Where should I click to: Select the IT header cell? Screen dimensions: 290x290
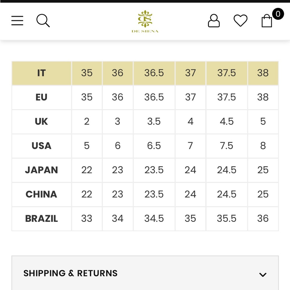41,73
